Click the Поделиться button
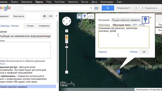The width and height of the screenshot is (162, 91). pyautogui.click(x=150, y=8)
